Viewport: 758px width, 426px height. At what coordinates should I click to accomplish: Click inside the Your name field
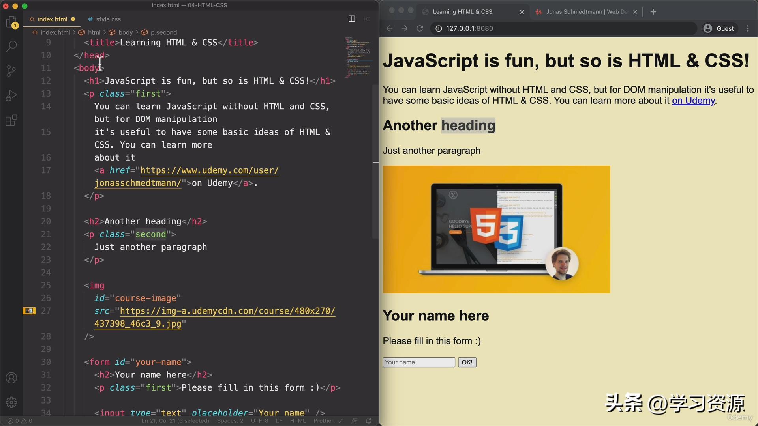[418, 362]
